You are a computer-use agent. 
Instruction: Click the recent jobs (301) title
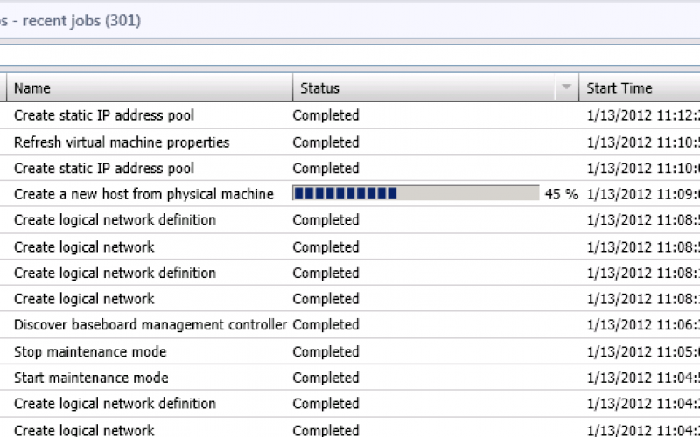pyautogui.click(x=79, y=21)
